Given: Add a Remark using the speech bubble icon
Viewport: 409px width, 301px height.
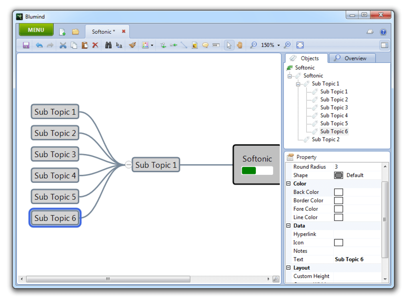Looking at the screenshot, I should click(x=205, y=45).
